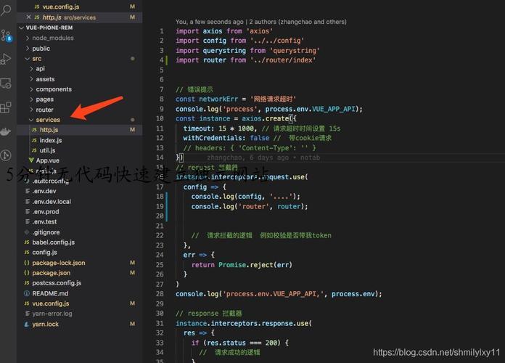Expand the pages folder
505x363 pixels.
click(44, 99)
